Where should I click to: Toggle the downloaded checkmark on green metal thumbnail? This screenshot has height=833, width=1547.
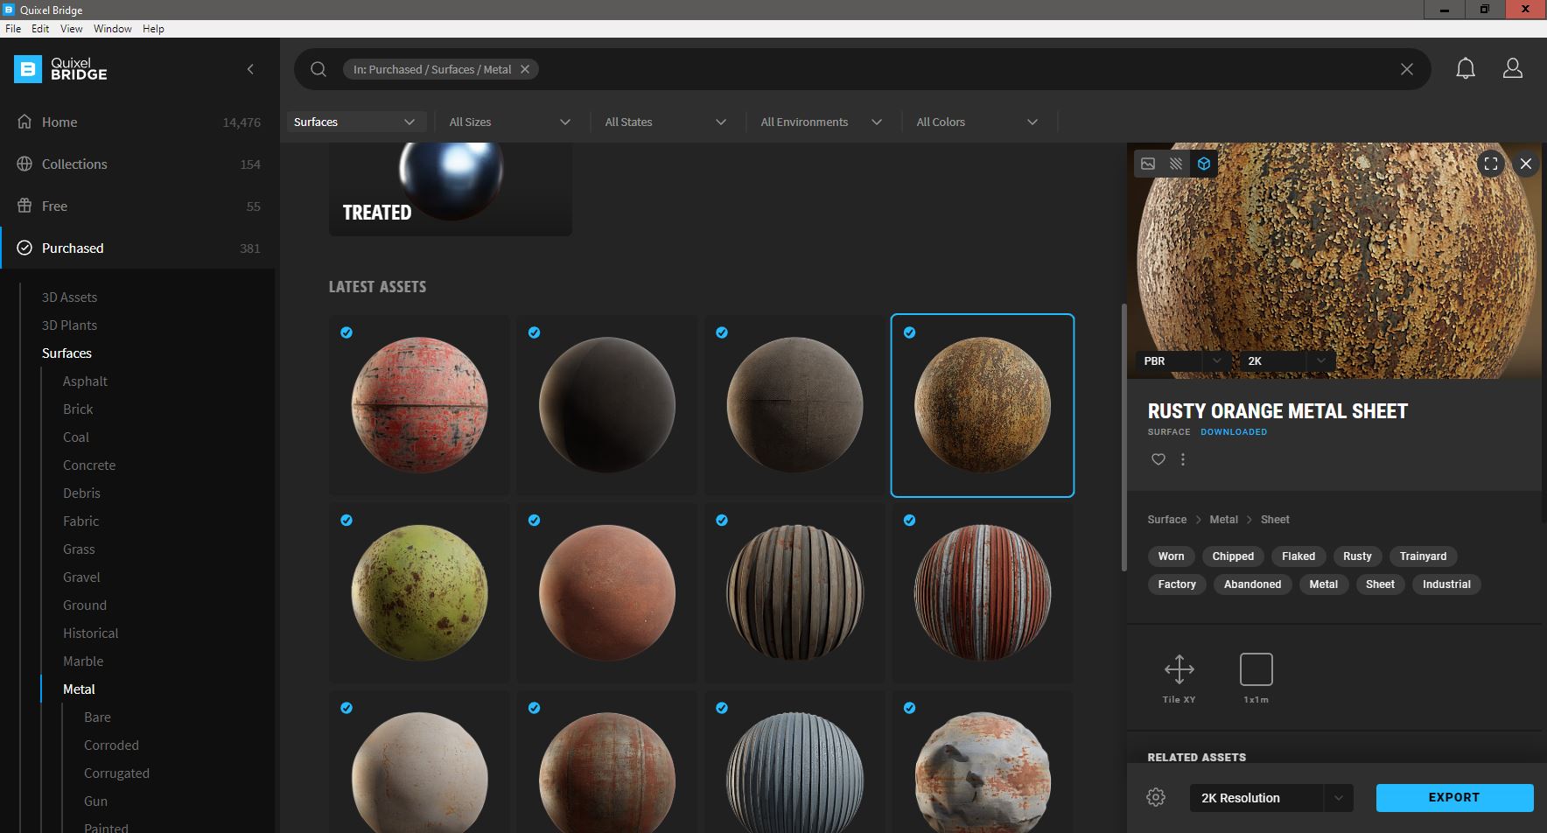346,520
